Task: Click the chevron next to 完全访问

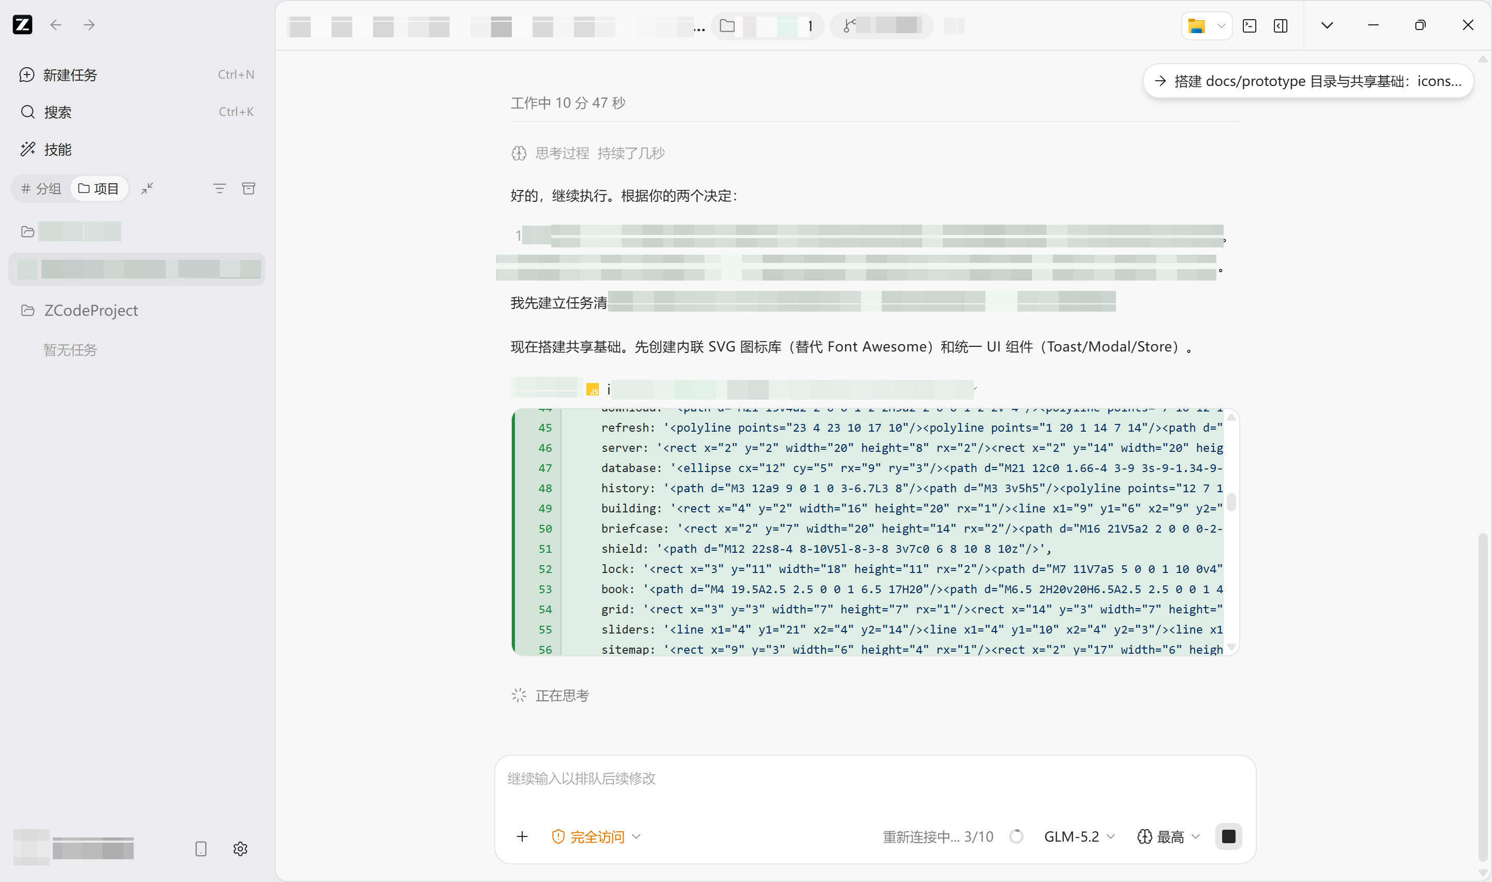Action: pyautogui.click(x=636, y=837)
